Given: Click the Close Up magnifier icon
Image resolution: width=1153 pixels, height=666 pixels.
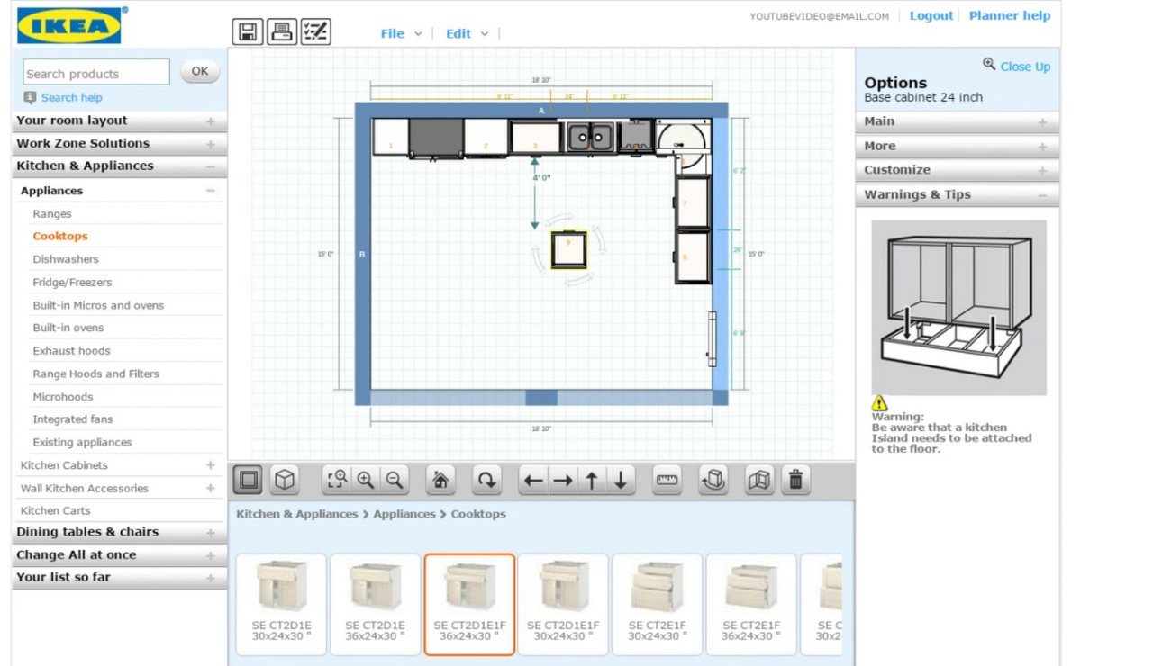Looking at the screenshot, I should point(989,65).
